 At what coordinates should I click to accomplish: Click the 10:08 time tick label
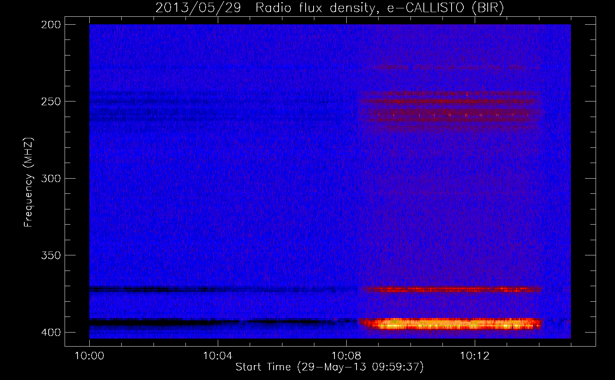[x=346, y=356]
